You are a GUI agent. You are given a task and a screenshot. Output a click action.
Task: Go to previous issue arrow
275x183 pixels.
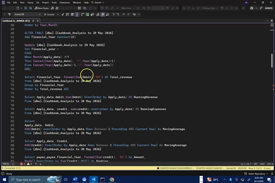coord(36,164)
